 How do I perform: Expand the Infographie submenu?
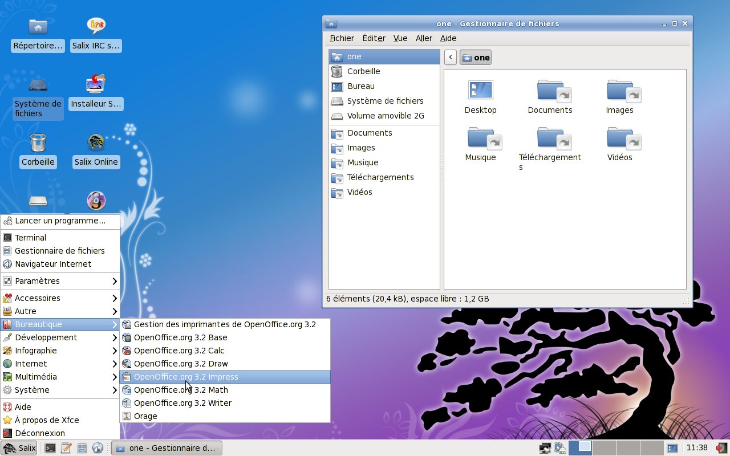click(60, 351)
